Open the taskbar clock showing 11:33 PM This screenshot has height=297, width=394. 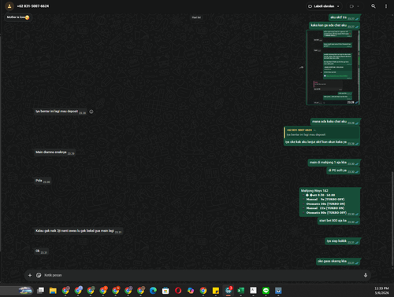(381, 291)
